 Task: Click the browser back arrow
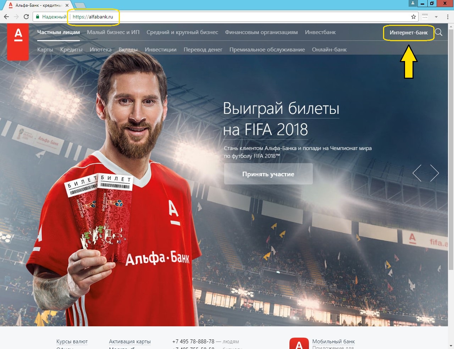[6, 17]
